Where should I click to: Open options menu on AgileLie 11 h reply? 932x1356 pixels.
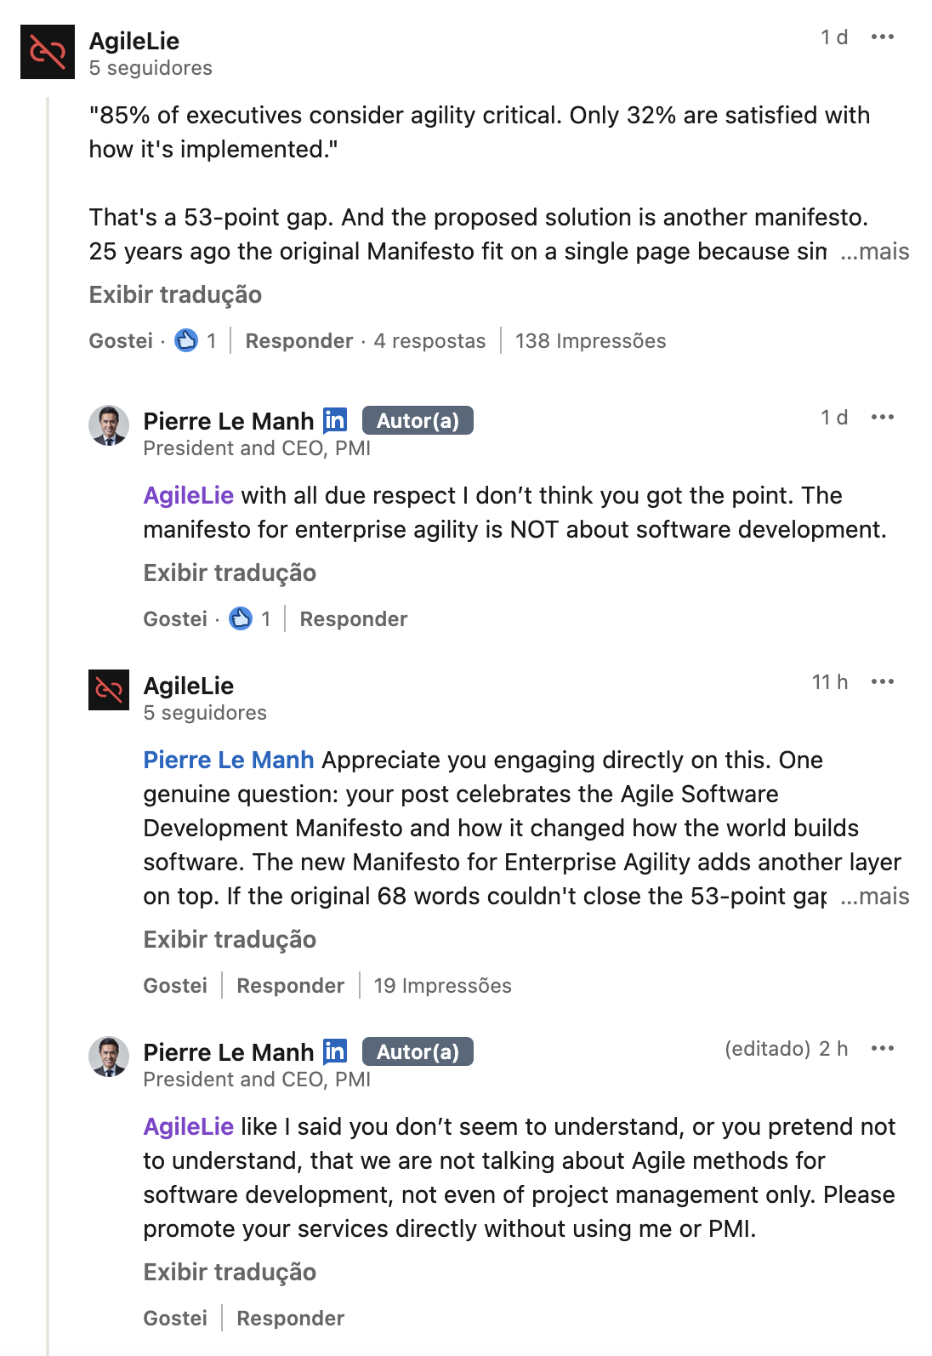point(883,681)
